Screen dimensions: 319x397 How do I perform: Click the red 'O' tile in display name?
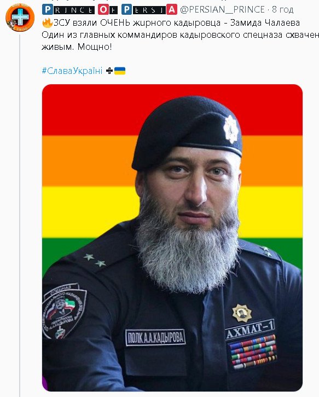tap(103, 10)
